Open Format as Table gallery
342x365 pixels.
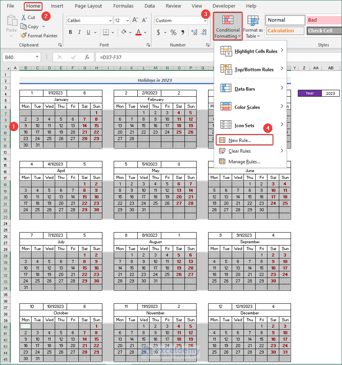(x=253, y=26)
